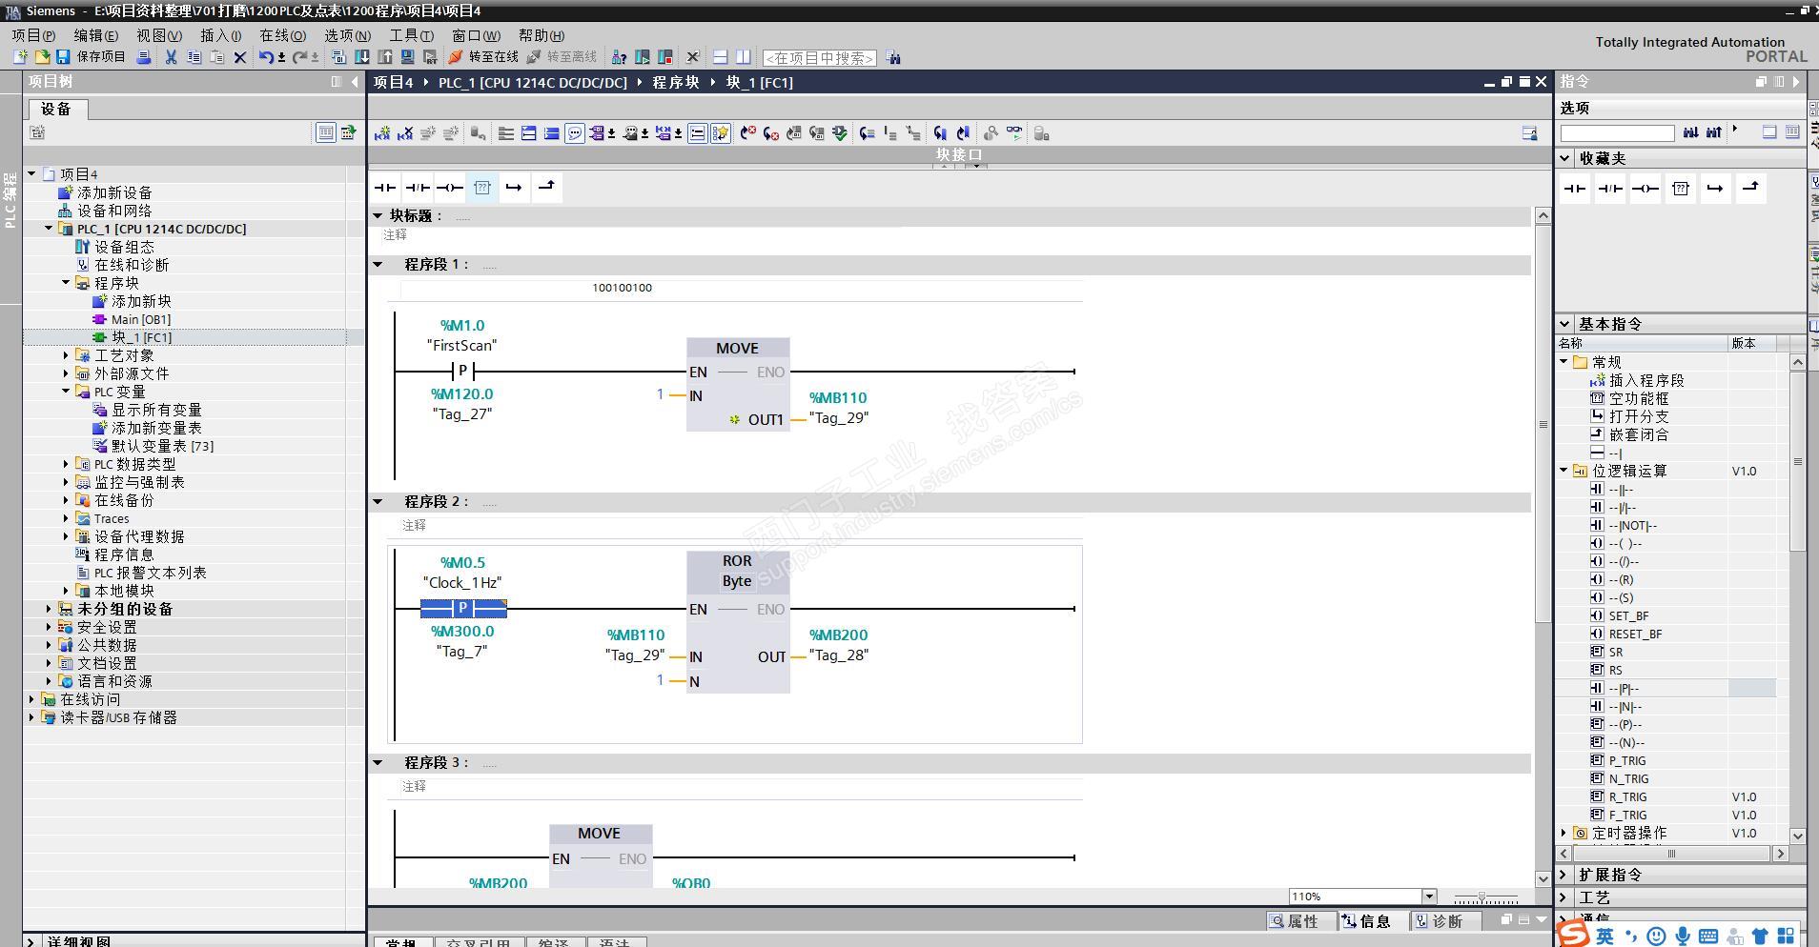
Task: Open the 视图(V) menu
Action: [x=159, y=35]
